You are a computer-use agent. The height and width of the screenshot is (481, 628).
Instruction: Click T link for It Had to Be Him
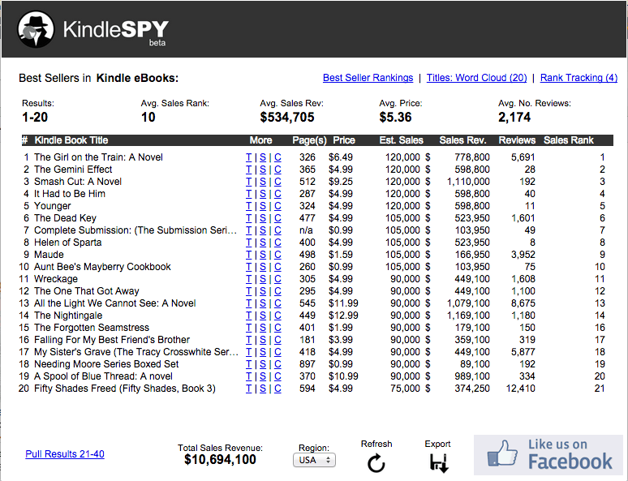tap(249, 194)
